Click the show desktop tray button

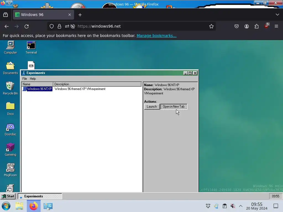[x=276, y=206]
